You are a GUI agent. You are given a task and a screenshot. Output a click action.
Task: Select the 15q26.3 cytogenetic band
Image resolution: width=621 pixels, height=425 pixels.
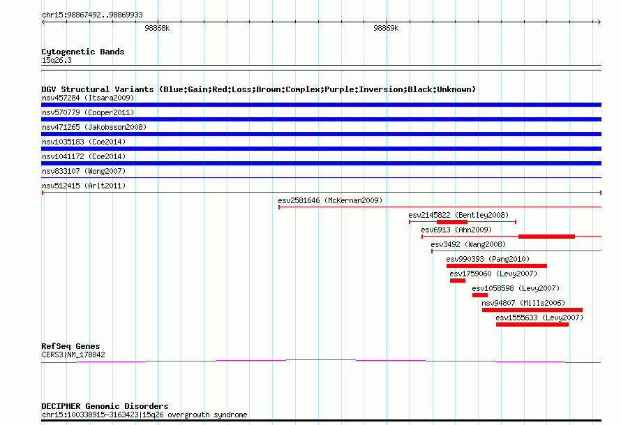click(57, 60)
